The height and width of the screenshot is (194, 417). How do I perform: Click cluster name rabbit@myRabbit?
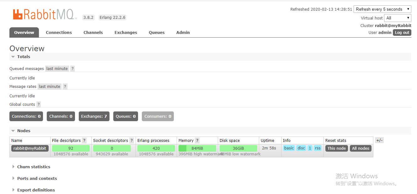coord(393,25)
